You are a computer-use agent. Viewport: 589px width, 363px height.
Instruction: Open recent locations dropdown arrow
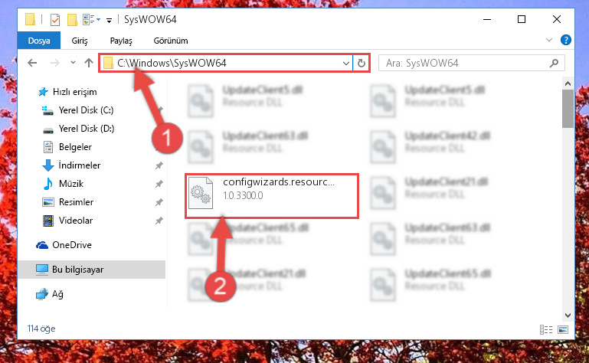pos(73,63)
